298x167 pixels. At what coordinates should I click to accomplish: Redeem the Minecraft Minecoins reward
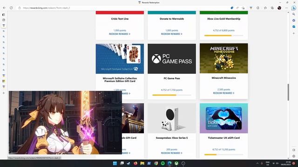pyautogui.click(x=223, y=93)
